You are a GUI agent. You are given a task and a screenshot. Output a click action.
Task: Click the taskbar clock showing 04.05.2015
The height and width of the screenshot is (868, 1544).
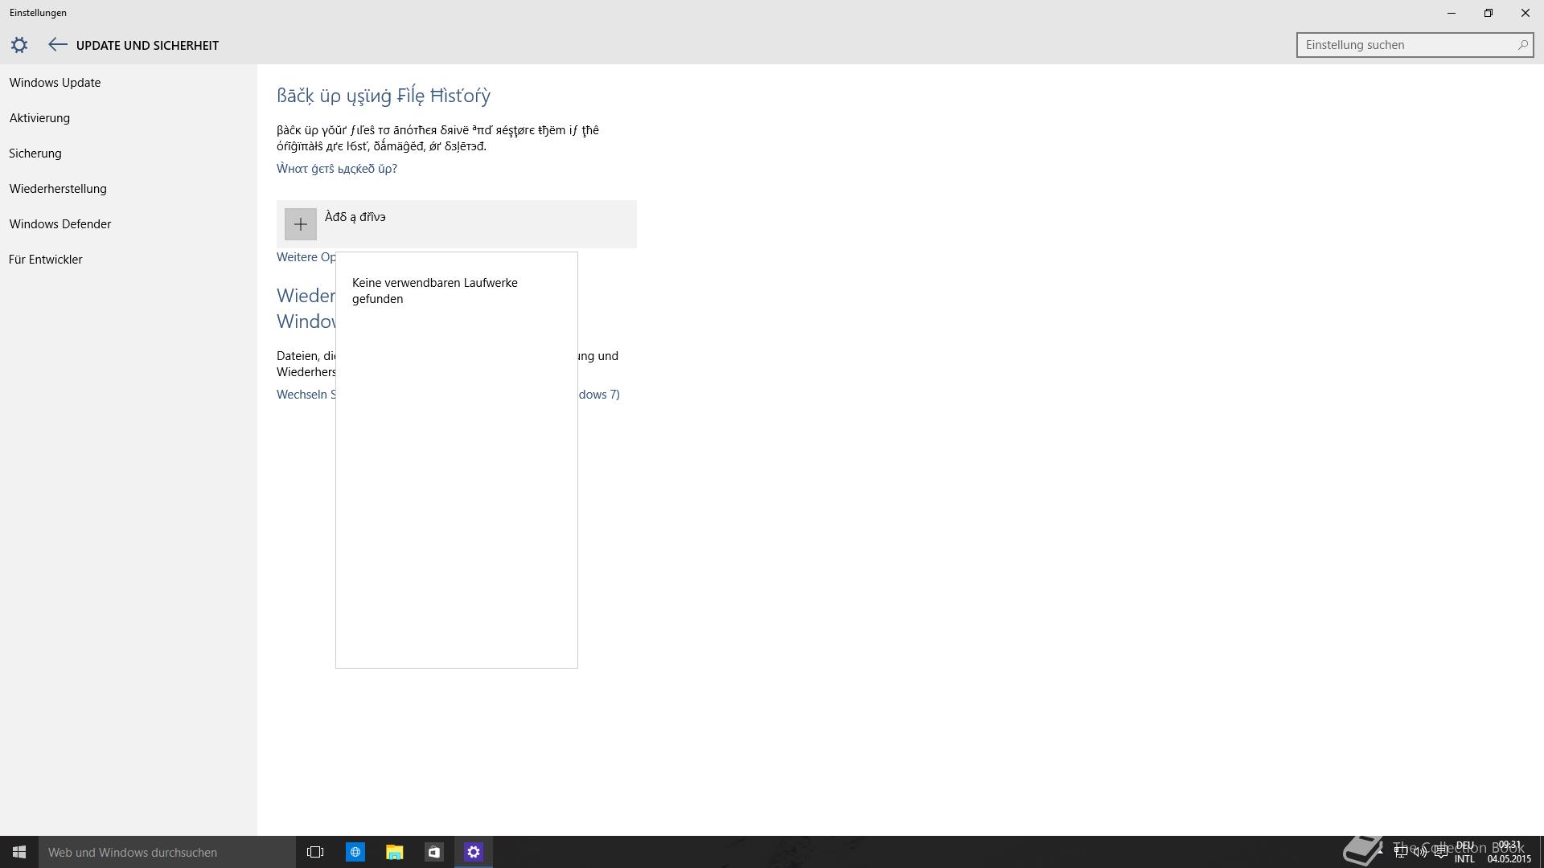(1509, 852)
